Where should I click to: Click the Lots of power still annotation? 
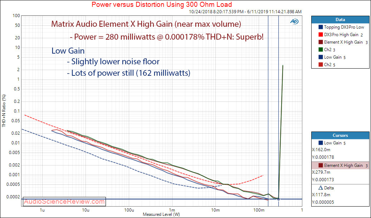point(128,73)
